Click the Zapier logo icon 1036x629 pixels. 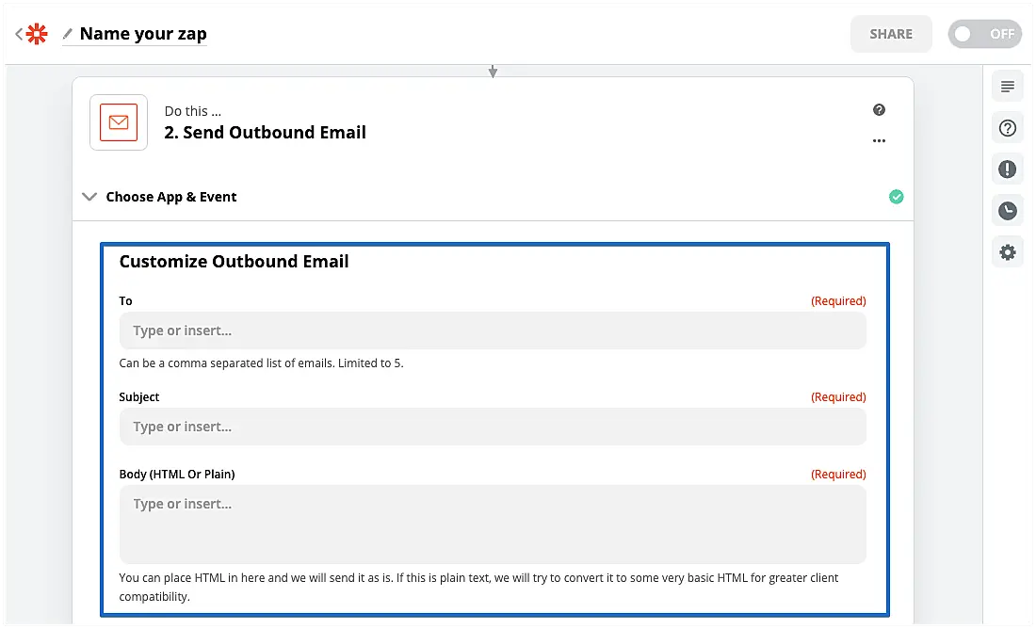coord(37,34)
